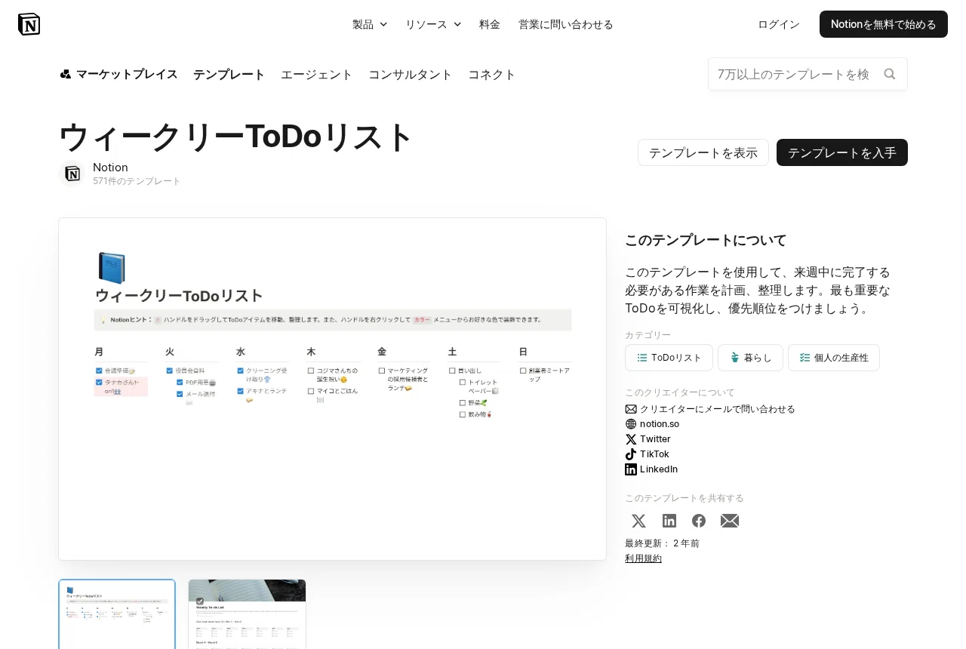966x649 pixels.
Task: Click the plant icon in 暮らし tag
Action: tap(735, 358)
